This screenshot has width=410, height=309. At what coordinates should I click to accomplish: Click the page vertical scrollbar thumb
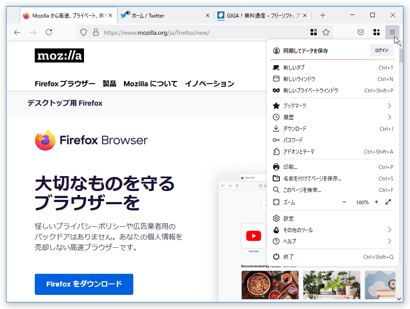click(401, 55)
